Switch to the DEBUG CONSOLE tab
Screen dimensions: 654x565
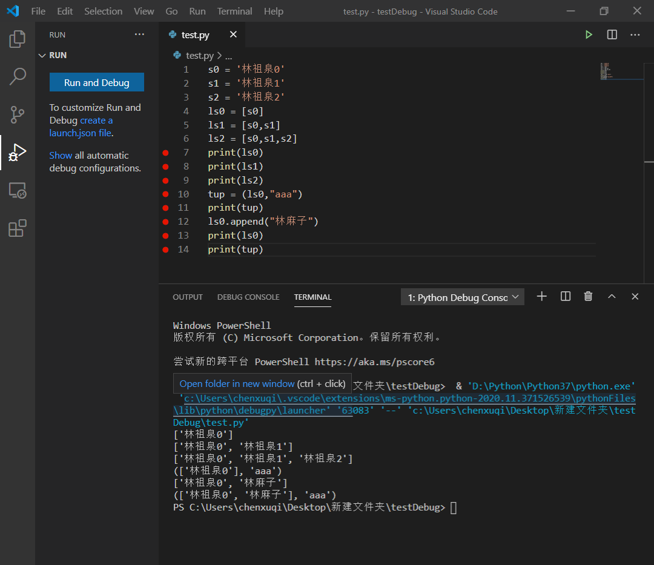248,297
